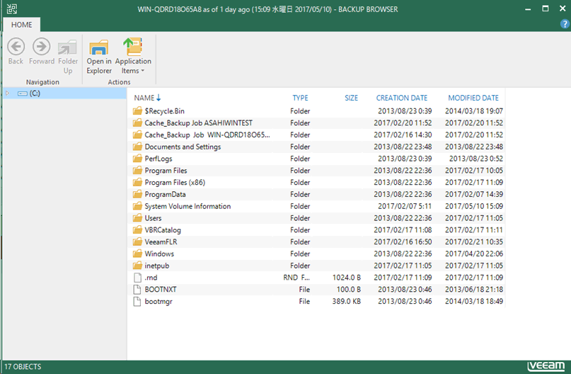Click the 100.0 B size value
The width and height of the screenshot is (571, 374).
click(x=349, y=290)
